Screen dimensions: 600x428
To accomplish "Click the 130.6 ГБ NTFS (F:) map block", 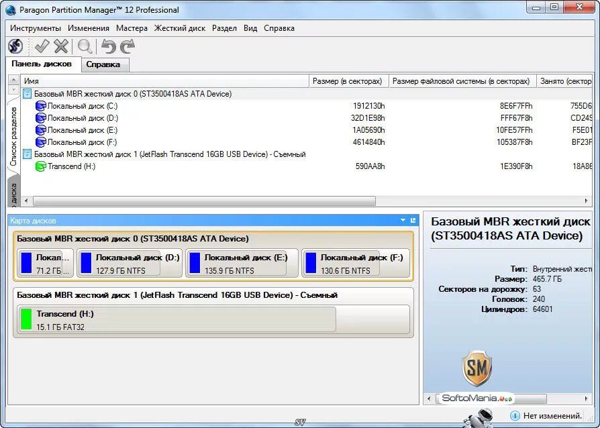I will 356,263.
